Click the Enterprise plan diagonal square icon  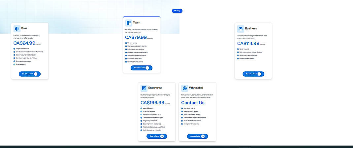click(144, 88)
